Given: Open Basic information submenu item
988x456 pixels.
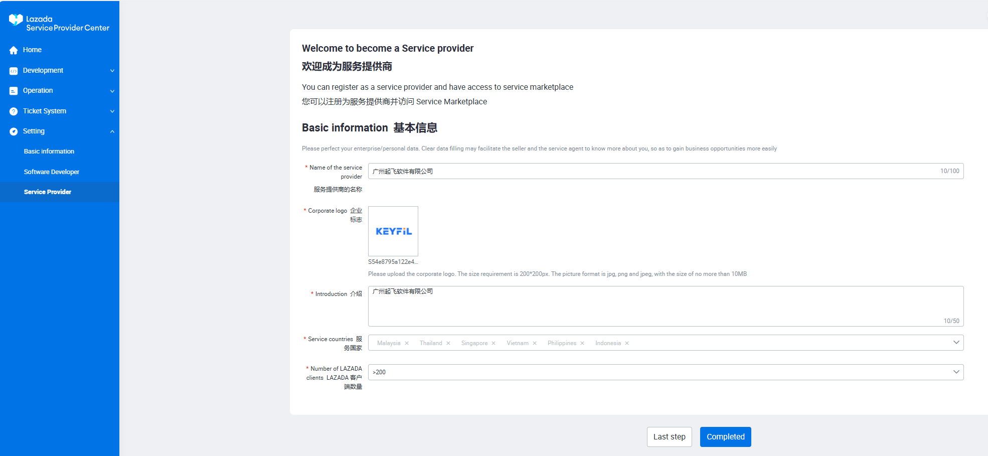Looking at the screenshot, I should click(x=49, y=151).
